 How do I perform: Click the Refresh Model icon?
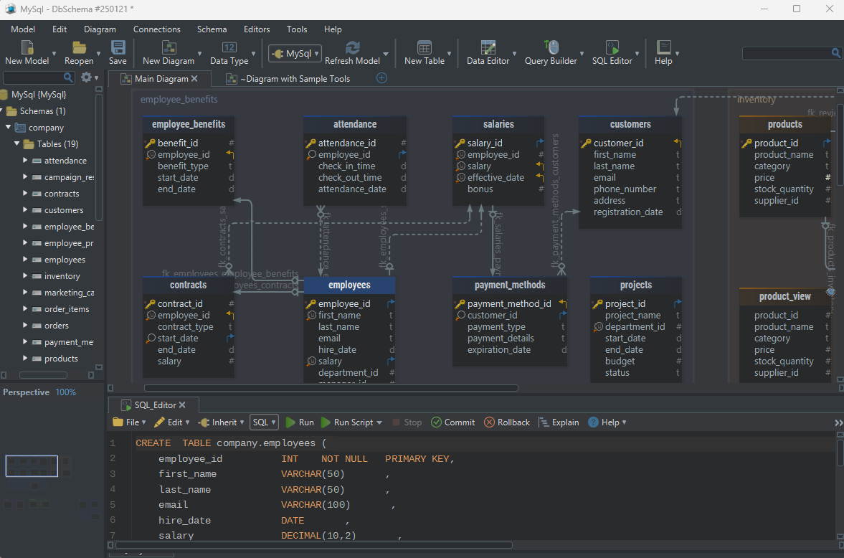352,47
